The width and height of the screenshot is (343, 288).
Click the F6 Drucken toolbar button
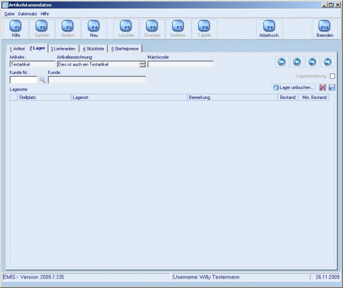point(152,29)
